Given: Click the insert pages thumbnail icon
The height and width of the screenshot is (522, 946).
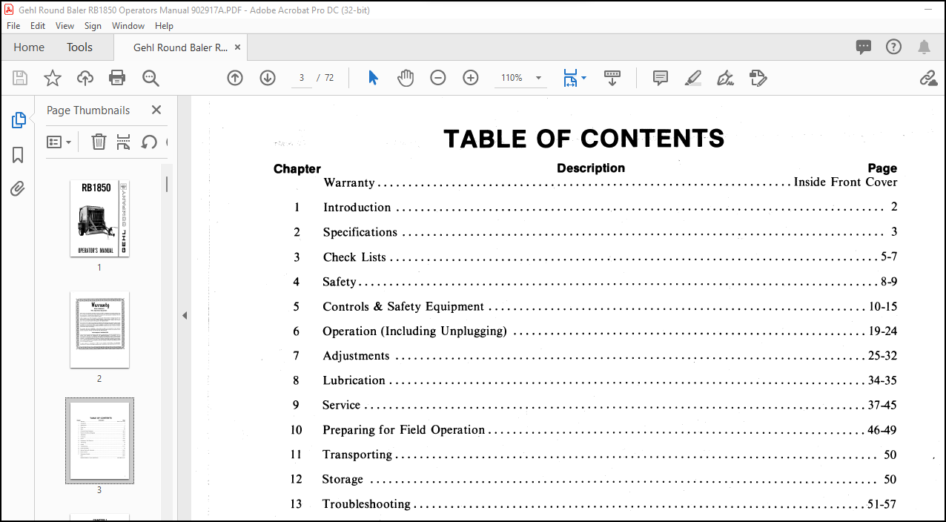Looking at the screenshot, I should [124, 142].
